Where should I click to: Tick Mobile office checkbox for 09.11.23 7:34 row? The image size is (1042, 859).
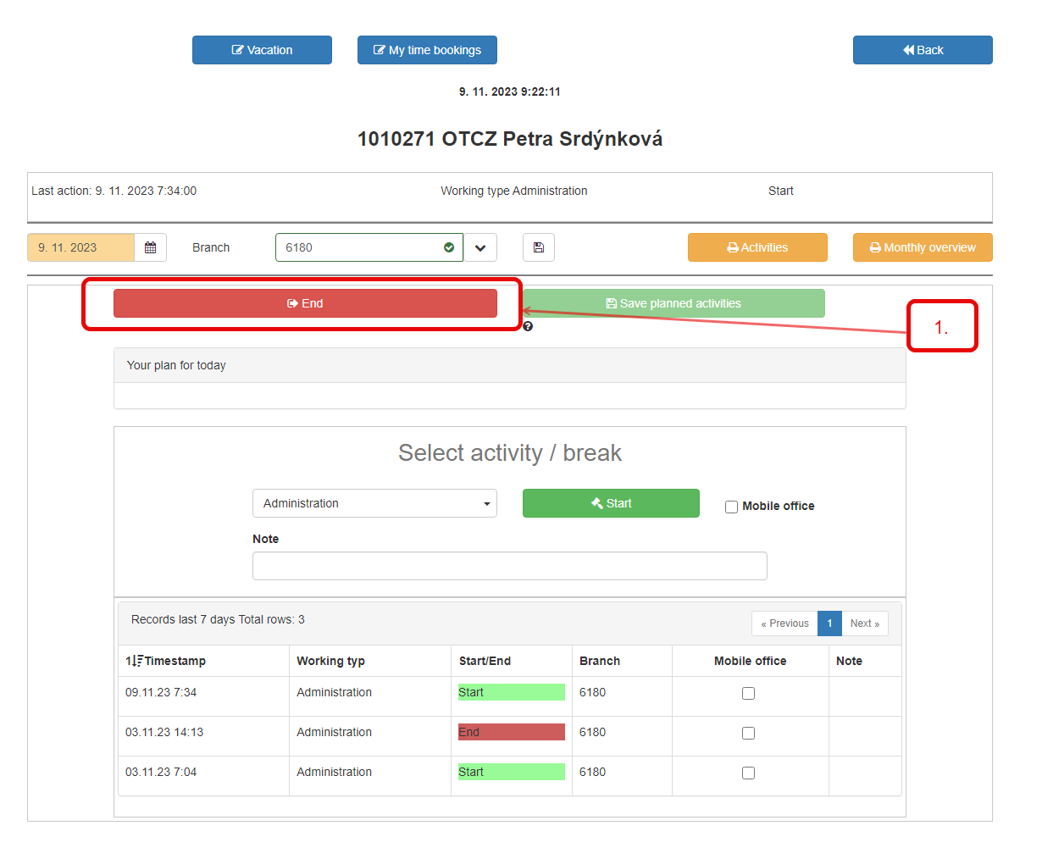coord(748,693)
